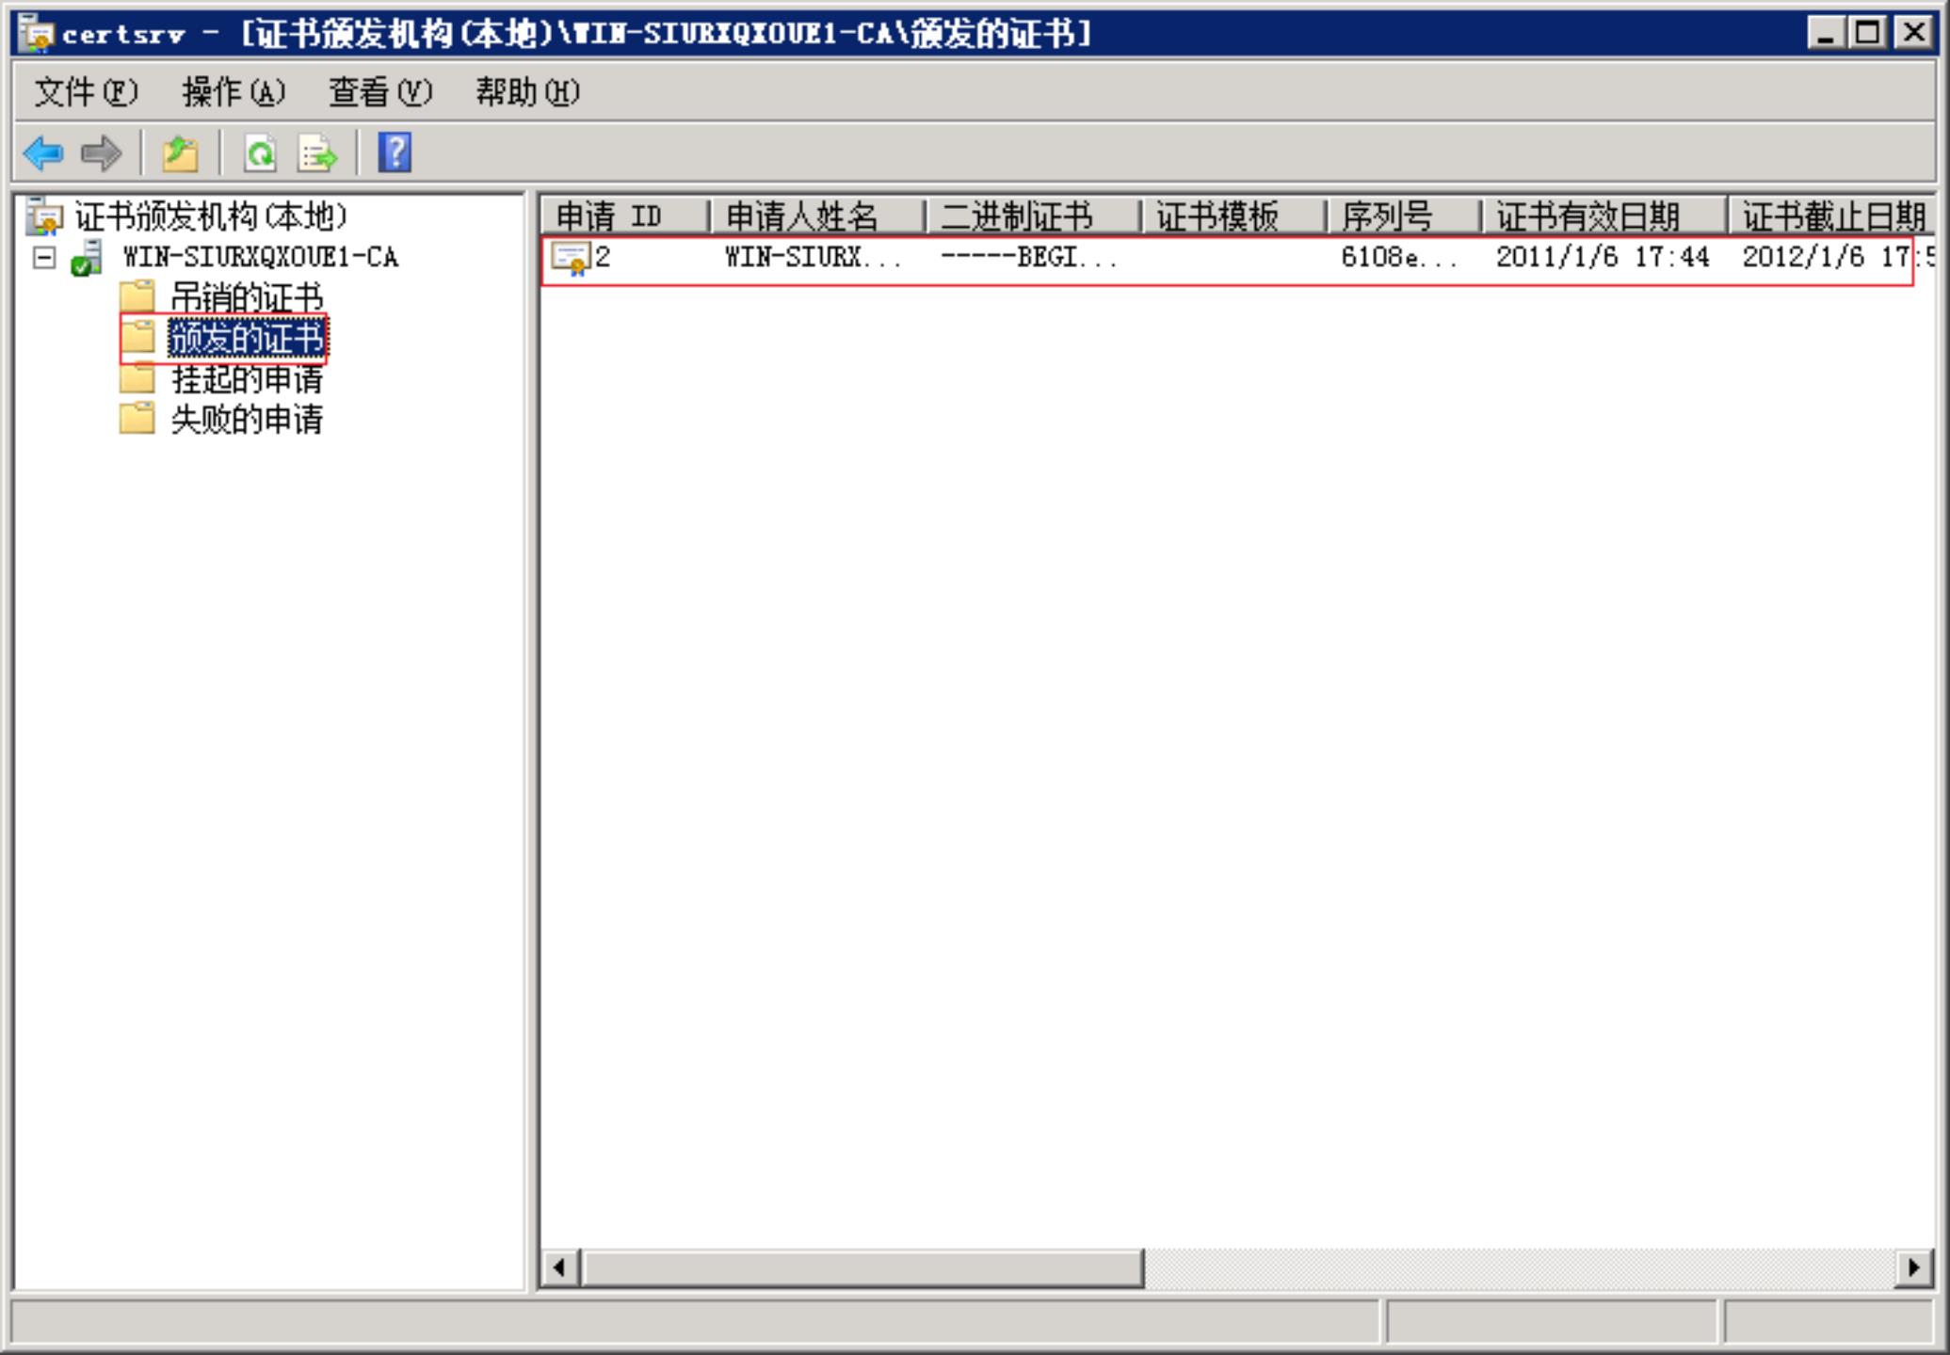The width and height of the screenshot is (1950, 1355).
Task: Click the Refresh toolbar icon
Action: click(260, 152)
